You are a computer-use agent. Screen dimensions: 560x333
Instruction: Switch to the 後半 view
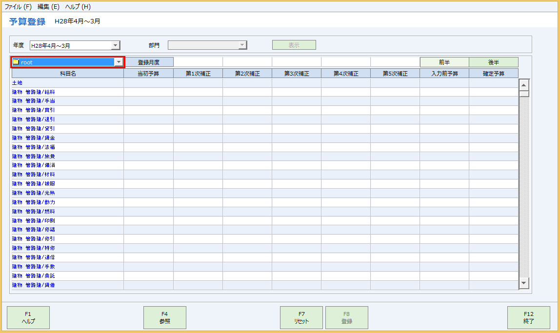click(x=493, y=62)
